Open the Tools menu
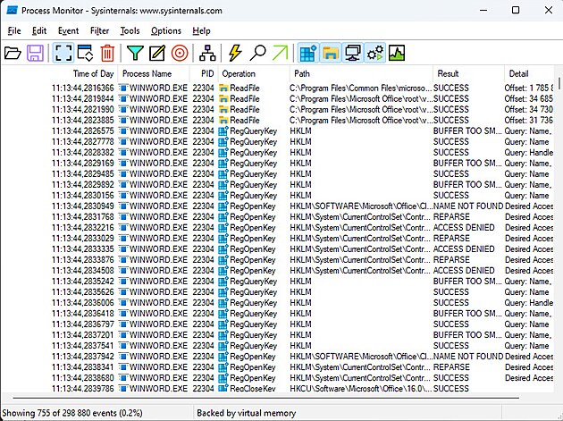 coord(130,31)
